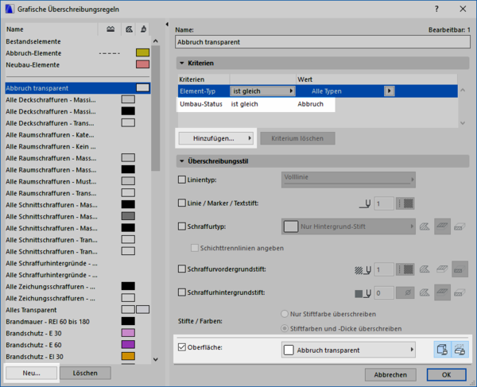Collapse the Kriterien section
This screenshot has width=477, height=387.
[x=182, y=64]
